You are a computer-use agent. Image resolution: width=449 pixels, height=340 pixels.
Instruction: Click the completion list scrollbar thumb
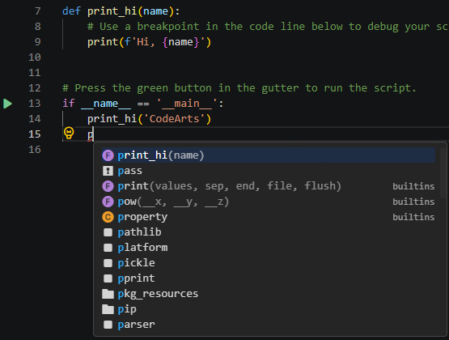pos(443,172)
